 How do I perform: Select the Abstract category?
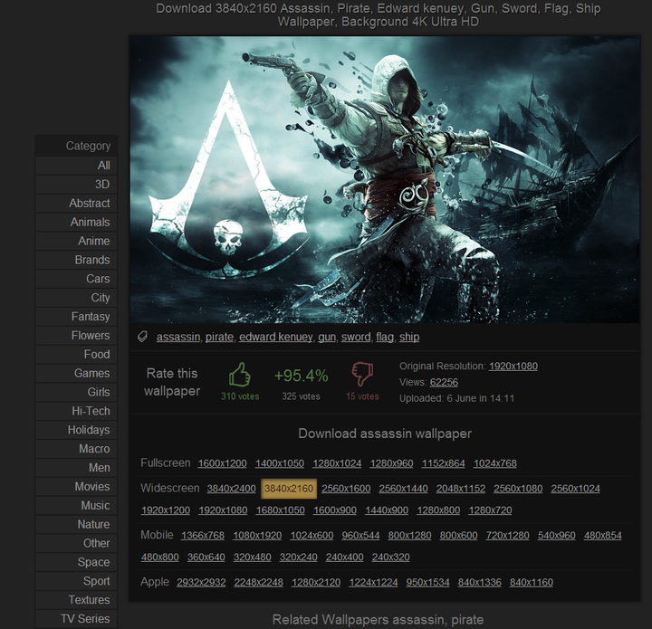(76, 203)
